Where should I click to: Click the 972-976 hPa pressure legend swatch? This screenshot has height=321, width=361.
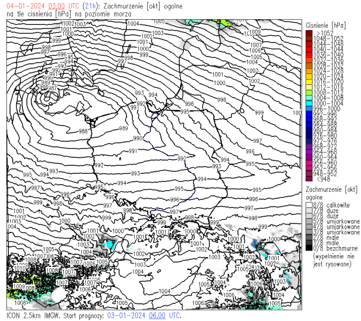pyautogui.click(x=309, y=141)
